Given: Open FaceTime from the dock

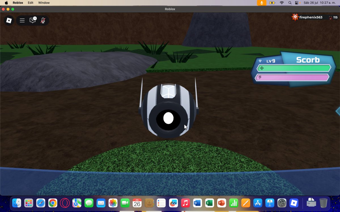Looking at the screenshot, I should pos(125,203).
